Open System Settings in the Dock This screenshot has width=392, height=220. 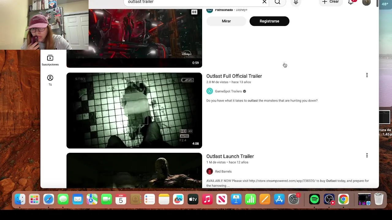[294, 200]
